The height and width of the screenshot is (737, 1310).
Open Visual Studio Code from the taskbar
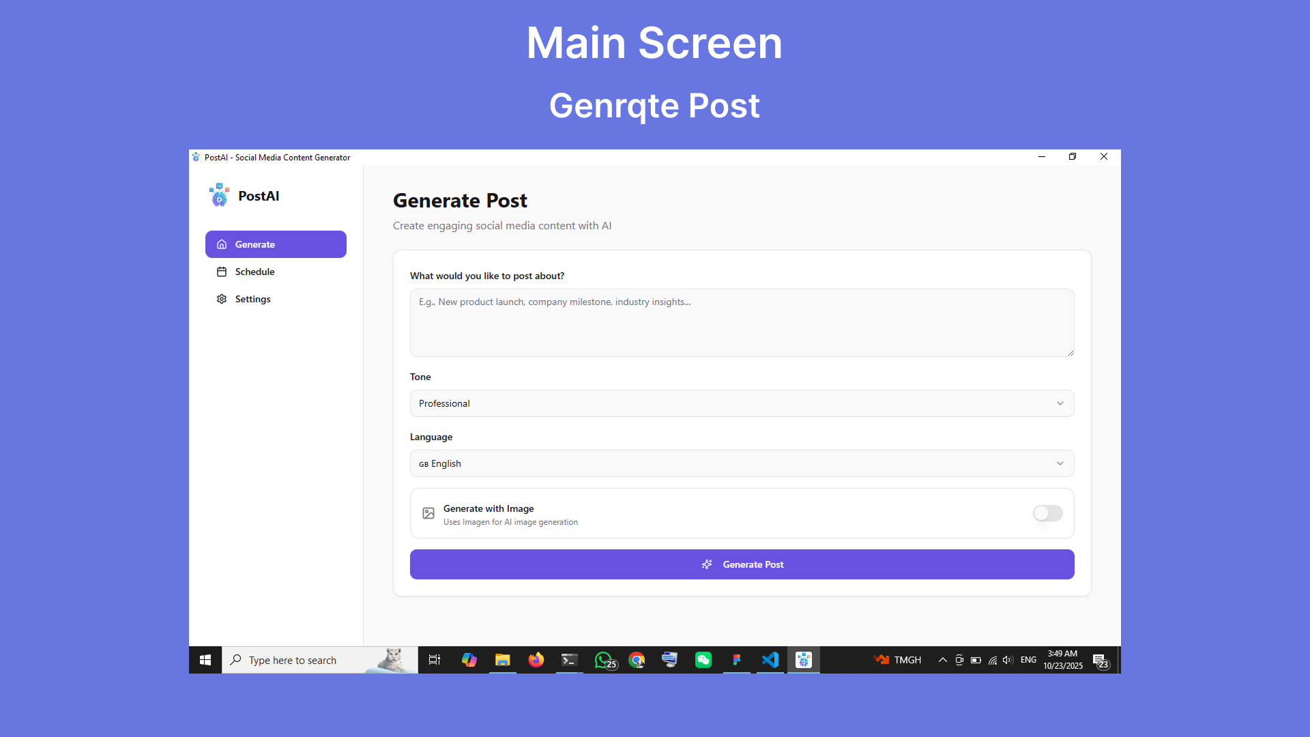(770, 660)
